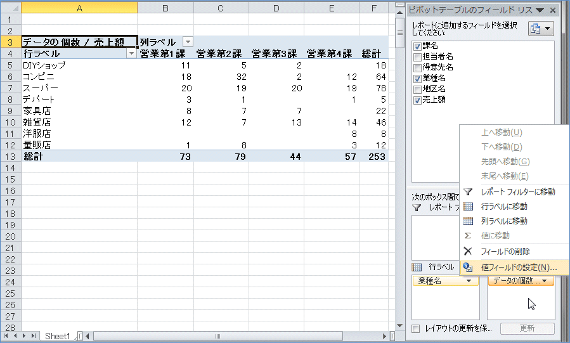Select the 雑貨店 row label cell
The height and width of the screenshot is (343, 570).
coord(79,122)
